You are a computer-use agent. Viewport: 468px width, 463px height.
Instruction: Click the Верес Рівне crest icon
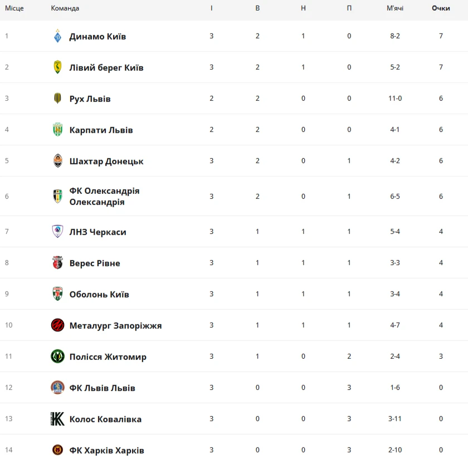tap(57, 262)
